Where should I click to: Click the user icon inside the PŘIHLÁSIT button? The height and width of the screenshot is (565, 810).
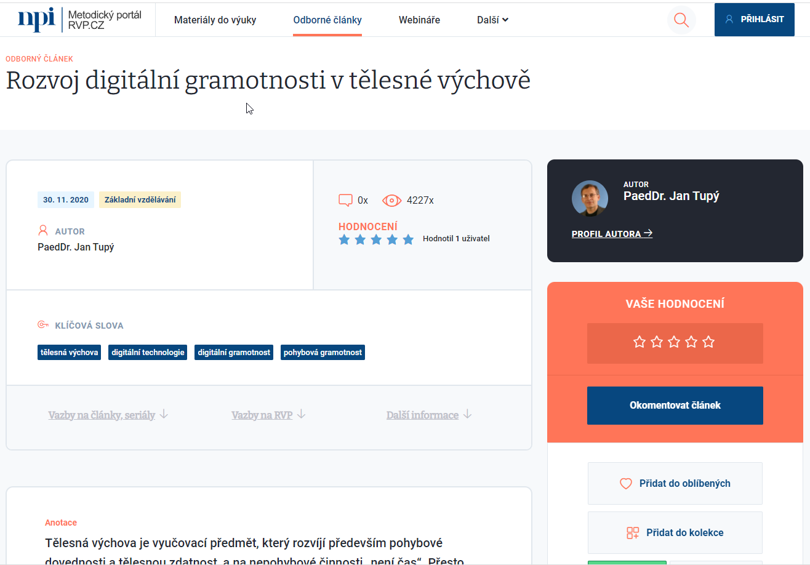(728, 19)
